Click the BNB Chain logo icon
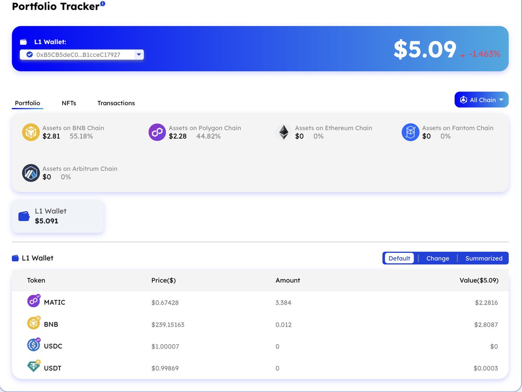 click(31, 132)
